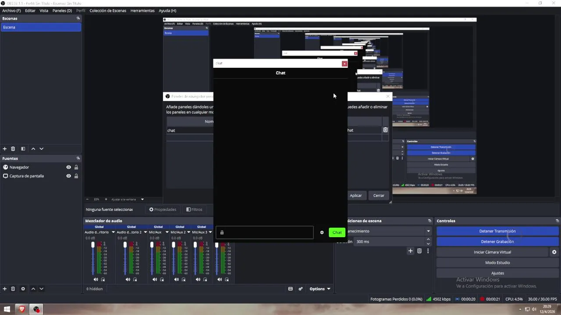Toggle visibility of Navegador source

(68, 167)
